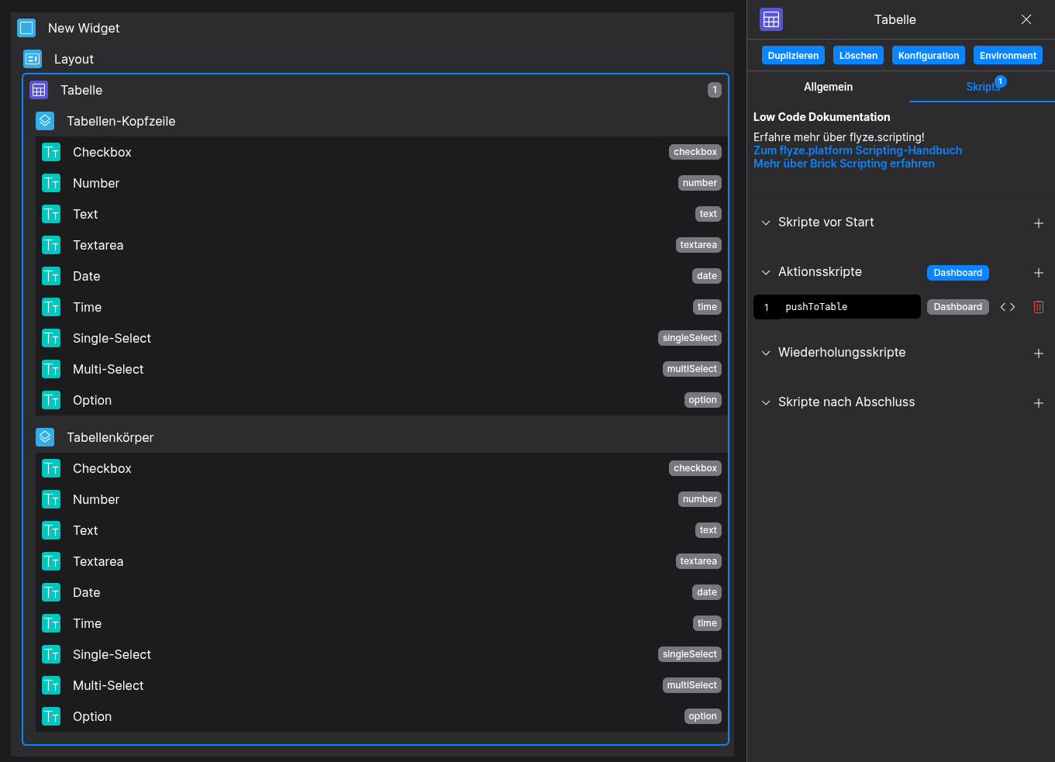Collapse the Skripte vor Start section
The width and height of the screenshot is (1055, 762).
[766, 222]
